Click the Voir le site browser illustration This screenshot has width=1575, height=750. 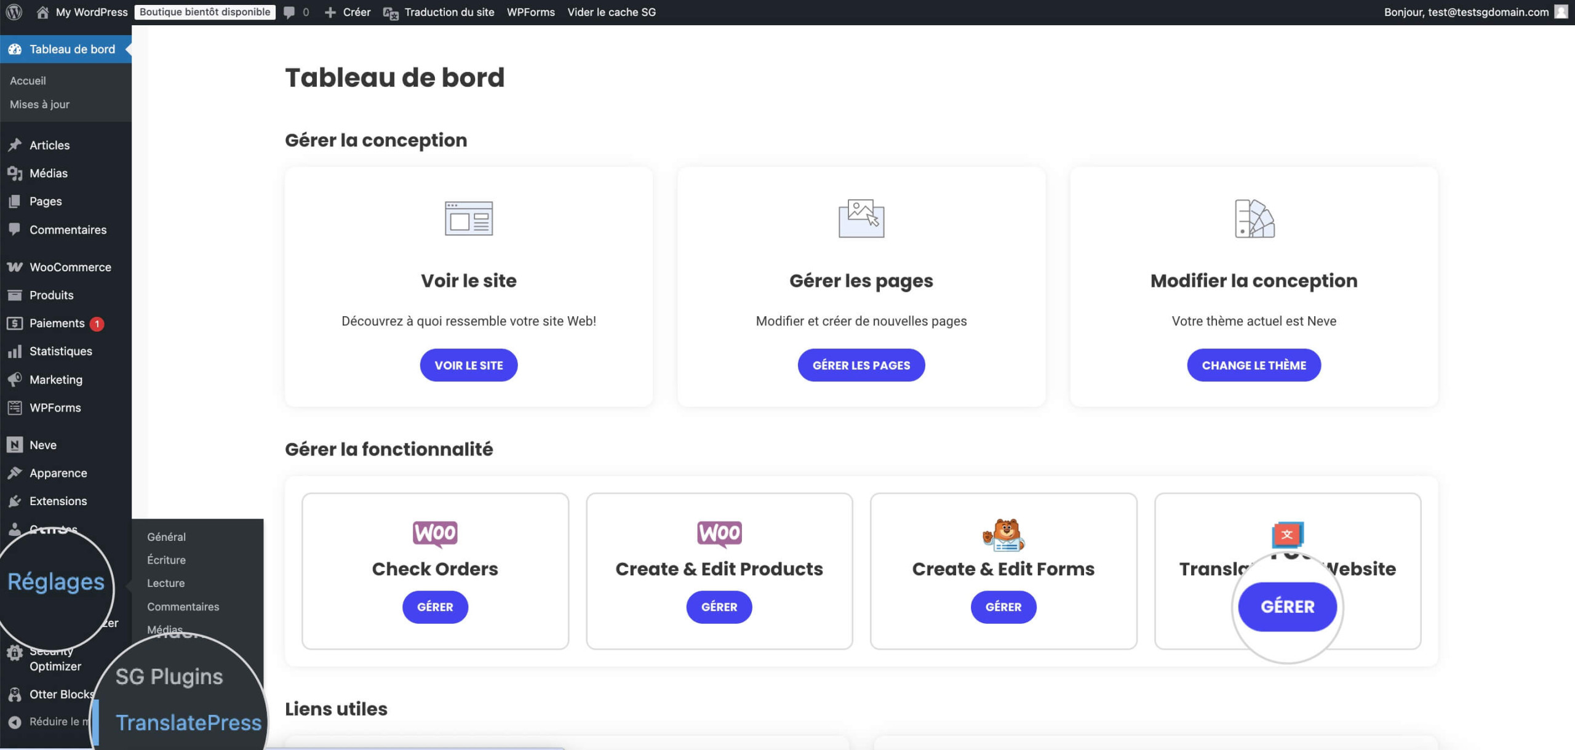point(469,218)
